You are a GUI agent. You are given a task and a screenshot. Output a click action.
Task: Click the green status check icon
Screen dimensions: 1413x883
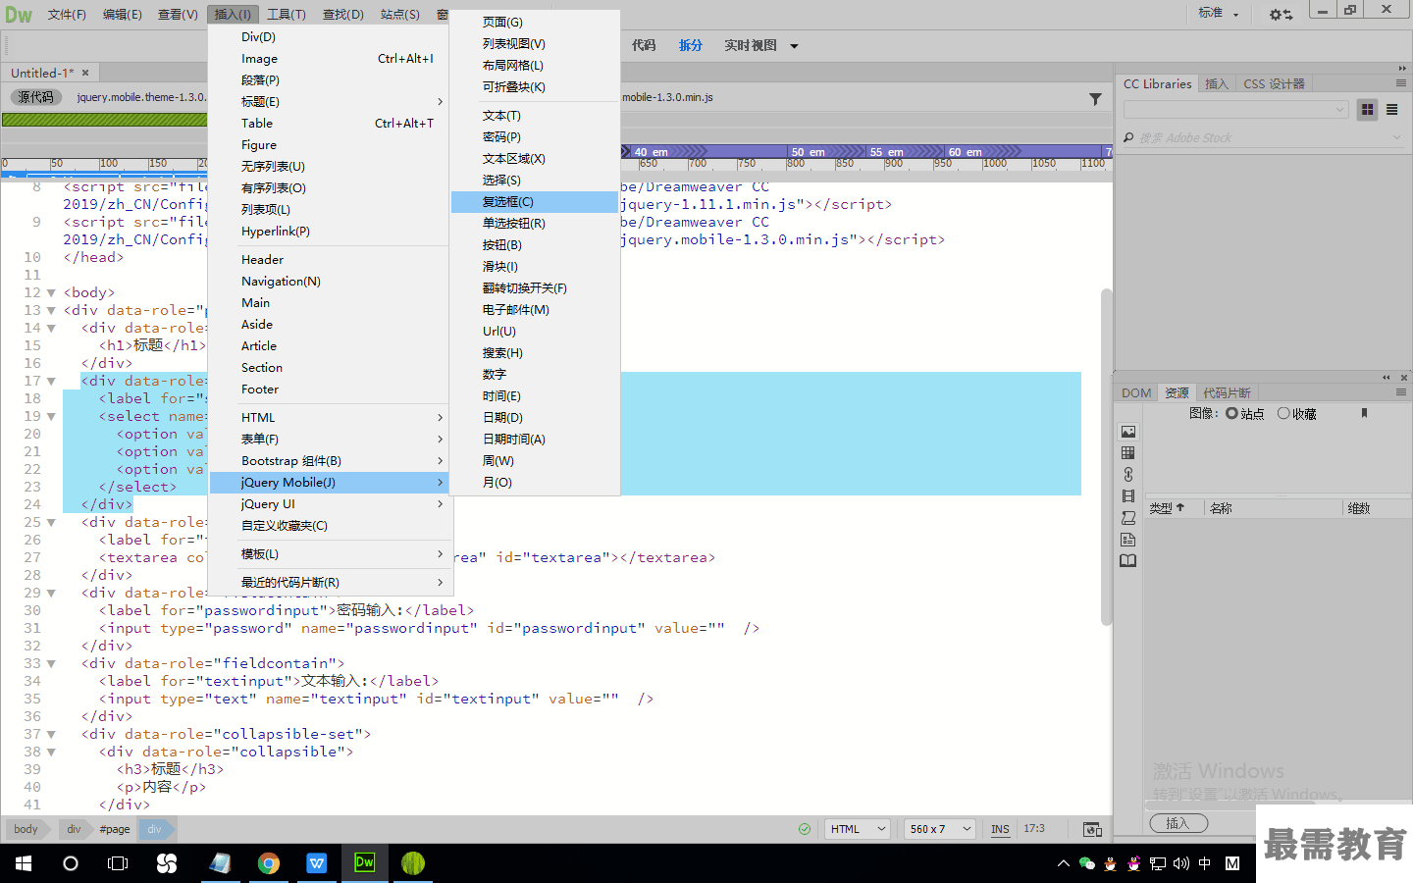point(805,829)
